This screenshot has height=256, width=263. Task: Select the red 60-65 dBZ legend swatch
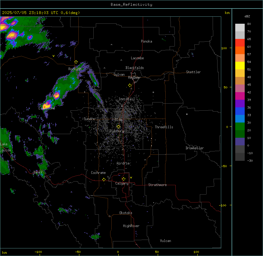(240, 43)
